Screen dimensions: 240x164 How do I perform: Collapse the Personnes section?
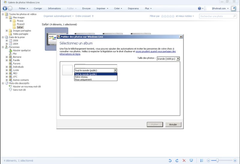coord(3,47)
